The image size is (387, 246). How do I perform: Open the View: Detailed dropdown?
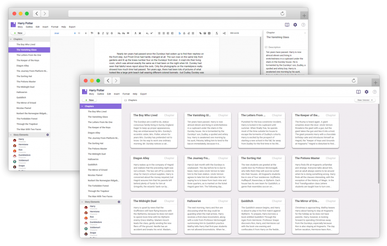coord(365,100)
